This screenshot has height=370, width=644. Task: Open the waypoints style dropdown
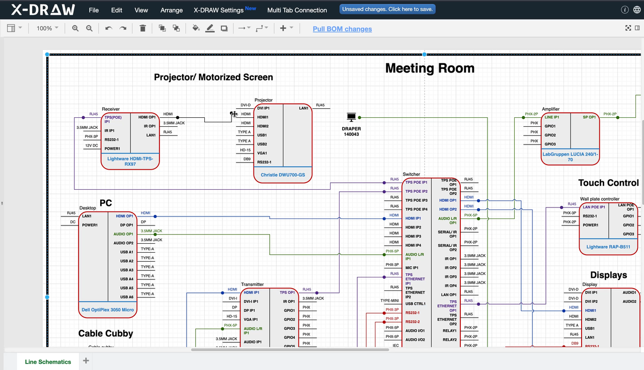[262, 29]
